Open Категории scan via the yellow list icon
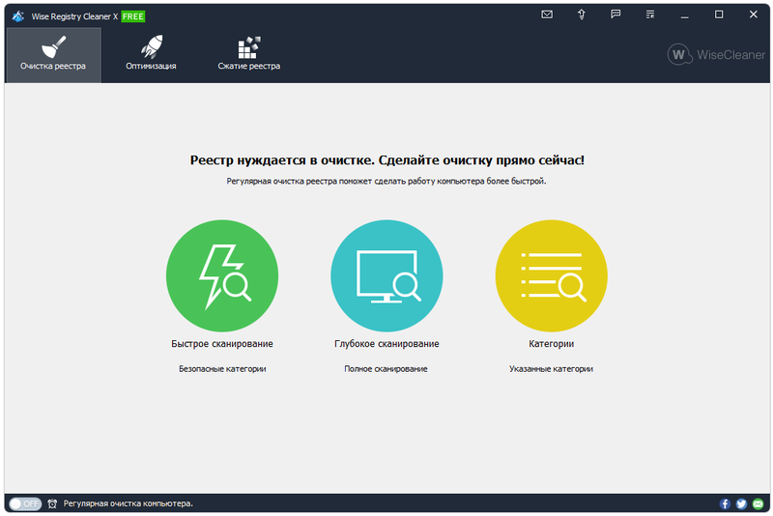Screen dimensions: 773x516 point(551,275)
